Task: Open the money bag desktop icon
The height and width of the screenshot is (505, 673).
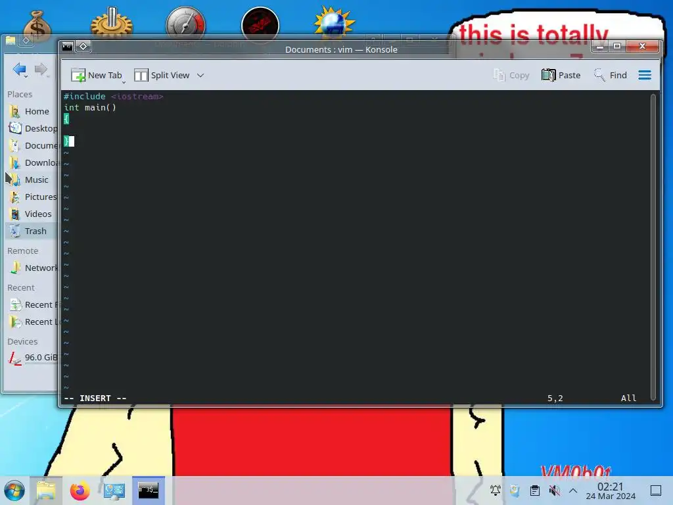Action: pos(37,25)
